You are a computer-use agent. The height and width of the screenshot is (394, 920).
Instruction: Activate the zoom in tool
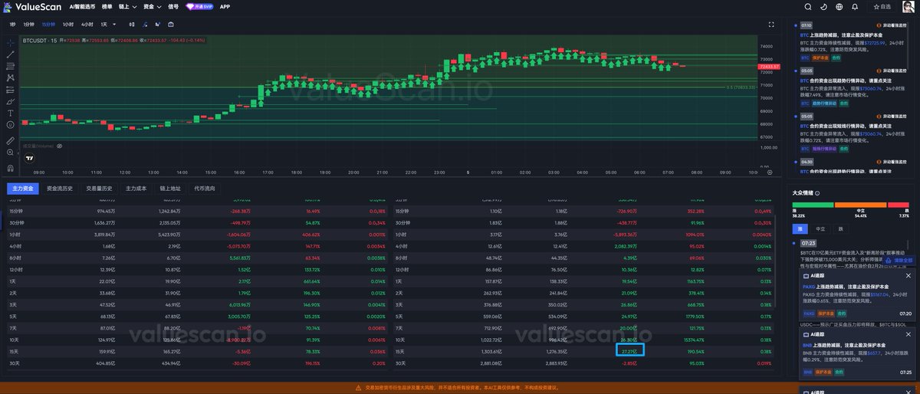pos(11,153)
